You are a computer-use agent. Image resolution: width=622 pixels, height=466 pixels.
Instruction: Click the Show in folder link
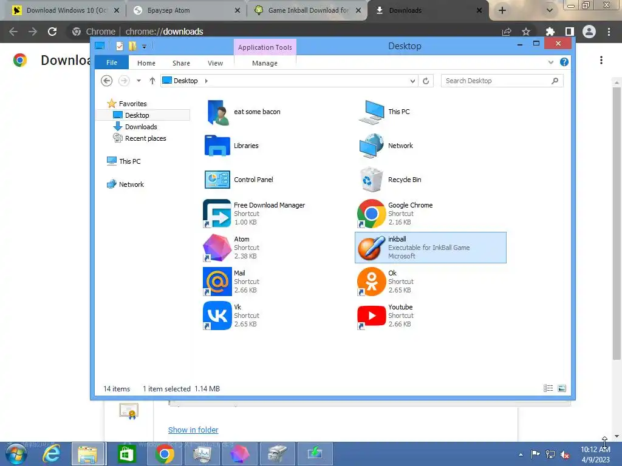tap(193, 430)
